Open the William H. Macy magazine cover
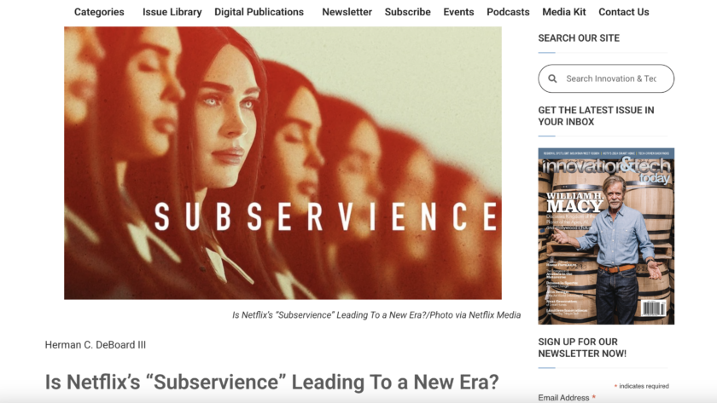 [606, 236]
